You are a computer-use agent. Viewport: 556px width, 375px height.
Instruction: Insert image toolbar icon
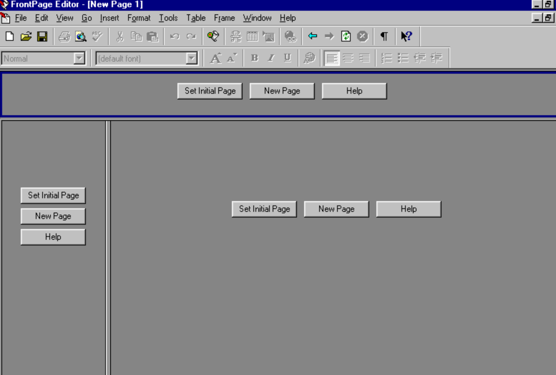pos(269,36)
